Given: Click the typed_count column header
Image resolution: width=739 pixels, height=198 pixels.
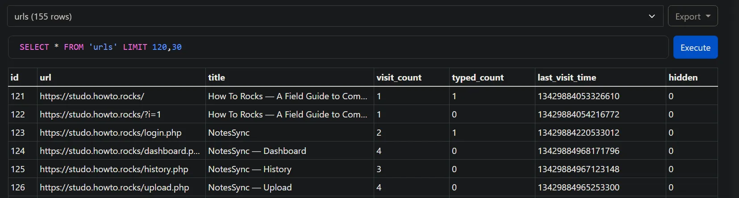Looking at the screenshot, I should (x=492, y=77).
